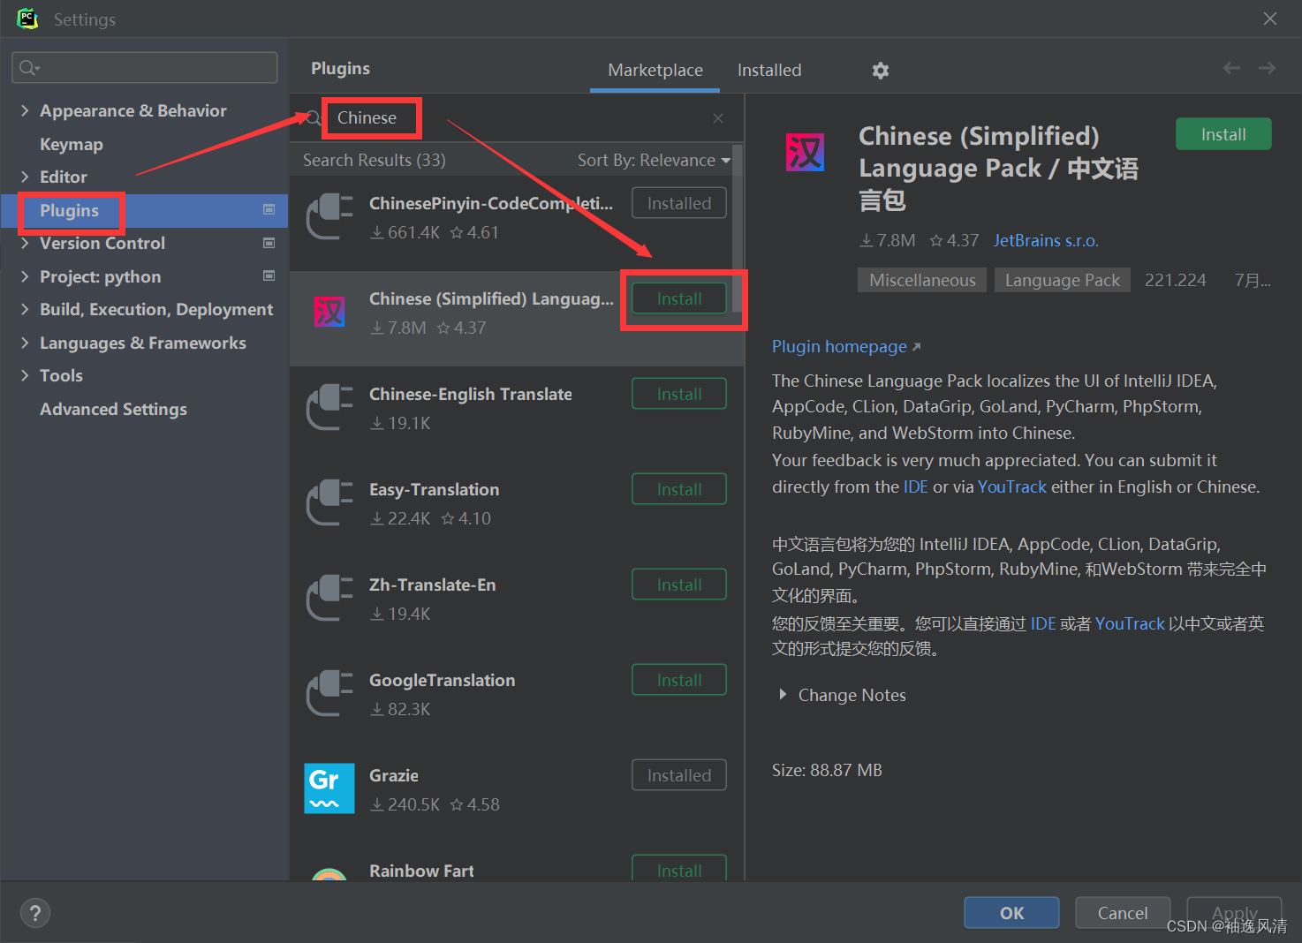Select Advanced Settings in tree

tap(113, 409)
